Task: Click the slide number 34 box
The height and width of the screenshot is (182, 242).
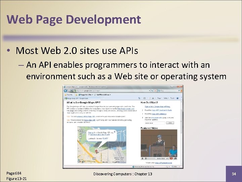Action: 234,174
